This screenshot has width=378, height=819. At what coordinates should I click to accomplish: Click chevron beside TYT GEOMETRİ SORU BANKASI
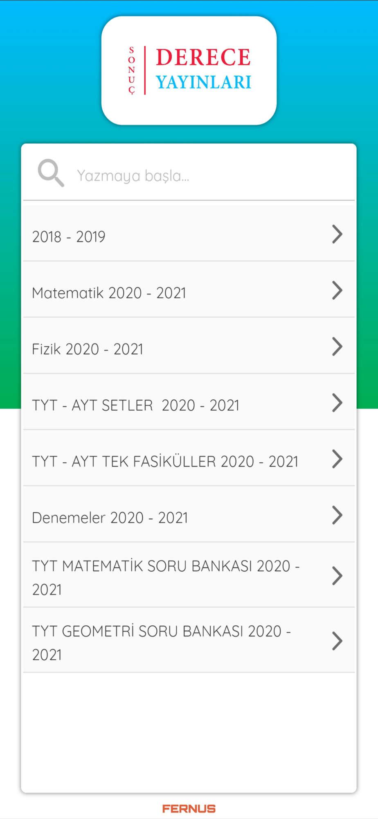coord(337,641)
